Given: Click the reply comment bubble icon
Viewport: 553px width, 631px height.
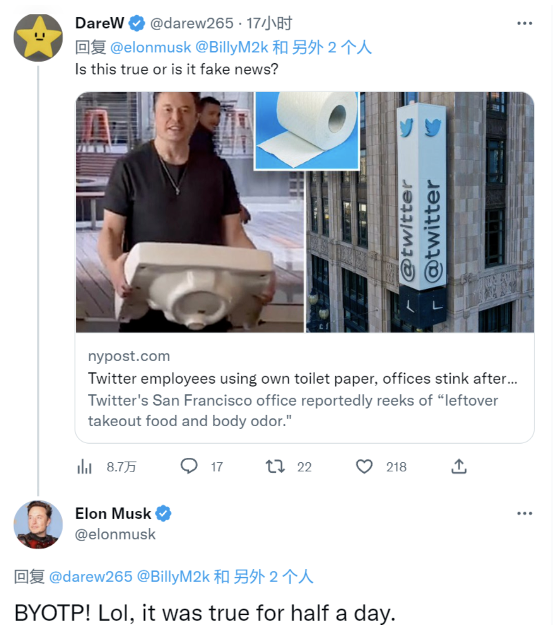Looking at the screenshot, I should click(x=189, y=466).
